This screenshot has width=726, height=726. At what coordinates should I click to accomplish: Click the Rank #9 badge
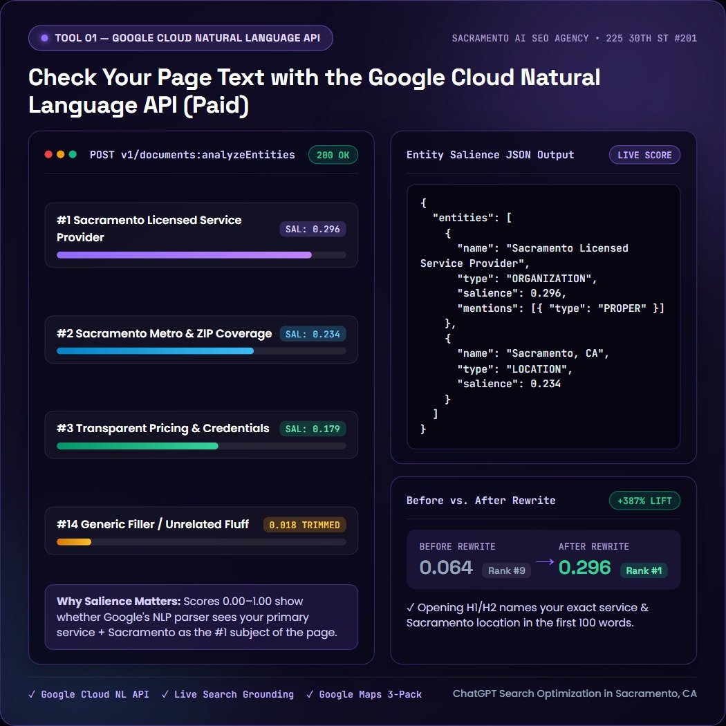coord(507,570)
